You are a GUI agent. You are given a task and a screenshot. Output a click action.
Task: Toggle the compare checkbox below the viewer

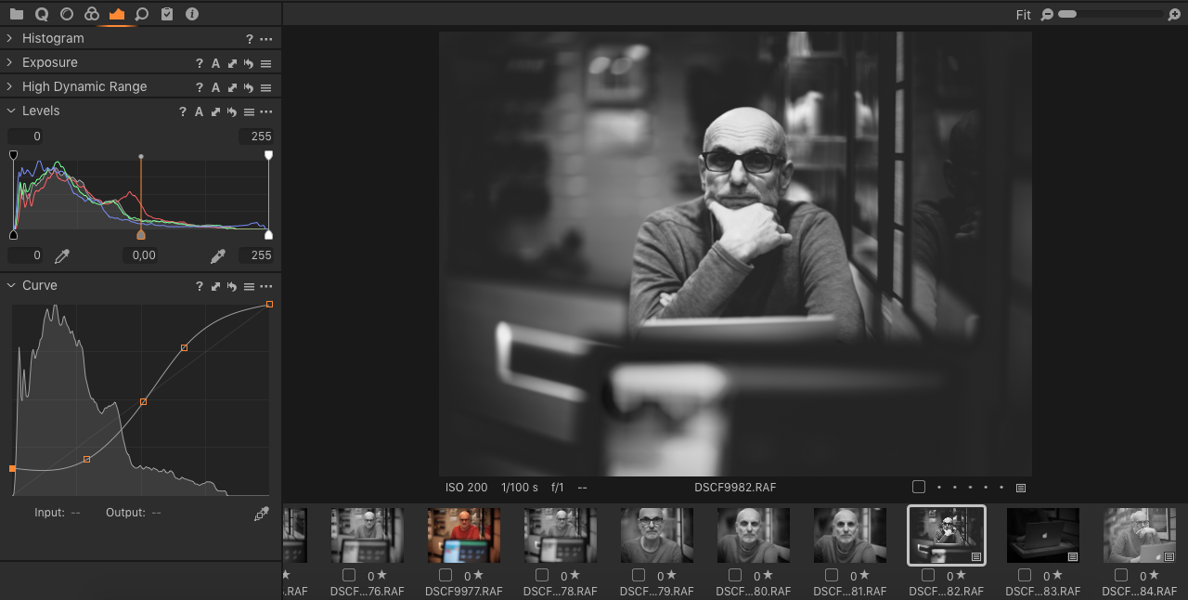pos(919,487)
